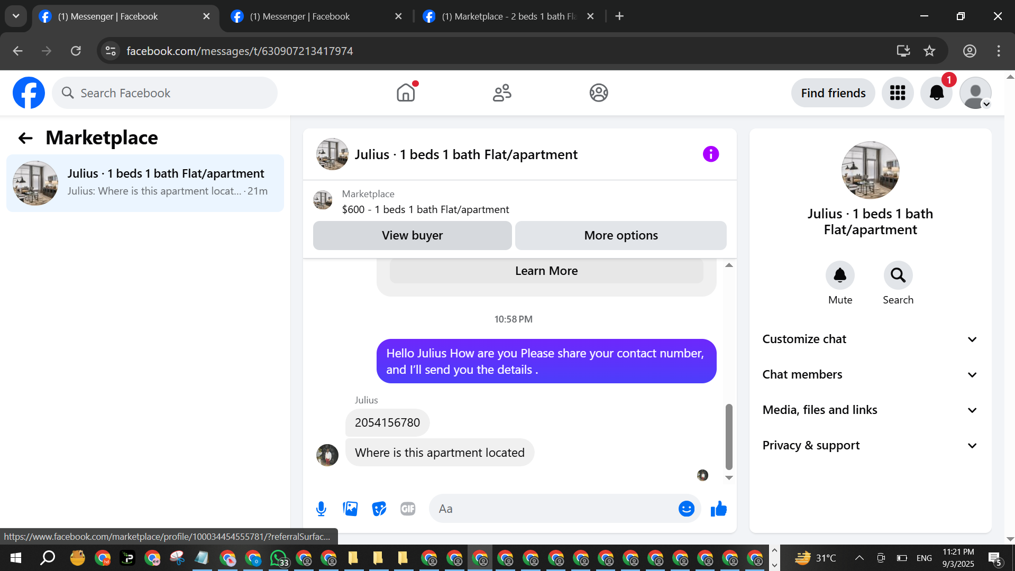
Task: Expand the Privacy & support section
Action: click(870, 446)
